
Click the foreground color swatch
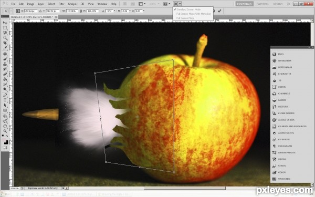pyautogui.click(x=4, y=140)
